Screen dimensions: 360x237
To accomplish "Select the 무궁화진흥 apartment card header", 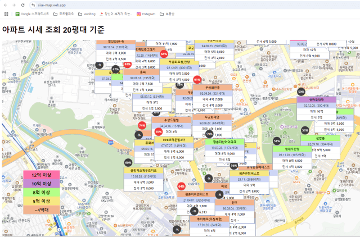I will coord(213,88).
